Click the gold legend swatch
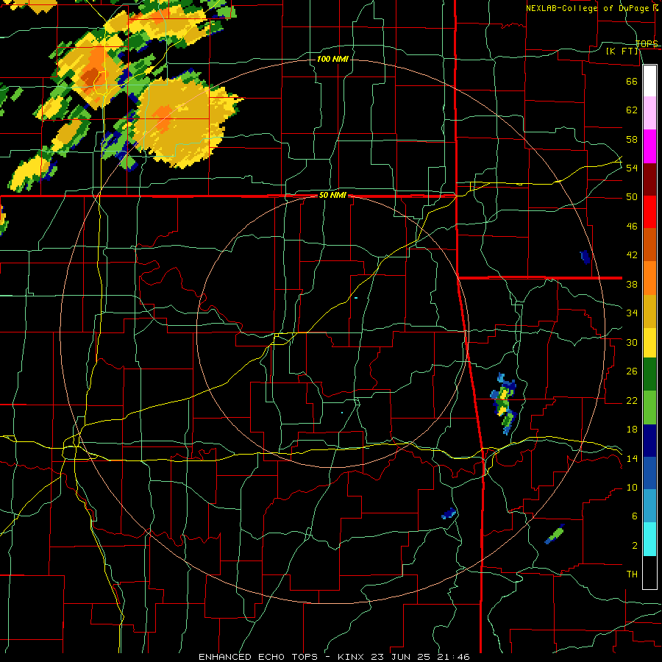The image size is (662, 662). pyautogui.click(x=649, y=311)
